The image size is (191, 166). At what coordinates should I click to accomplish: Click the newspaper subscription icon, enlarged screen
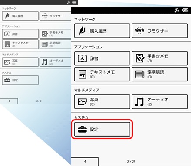(x=140, y=74)
